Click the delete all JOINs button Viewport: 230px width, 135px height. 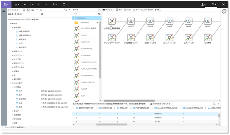tap(143, 10)
